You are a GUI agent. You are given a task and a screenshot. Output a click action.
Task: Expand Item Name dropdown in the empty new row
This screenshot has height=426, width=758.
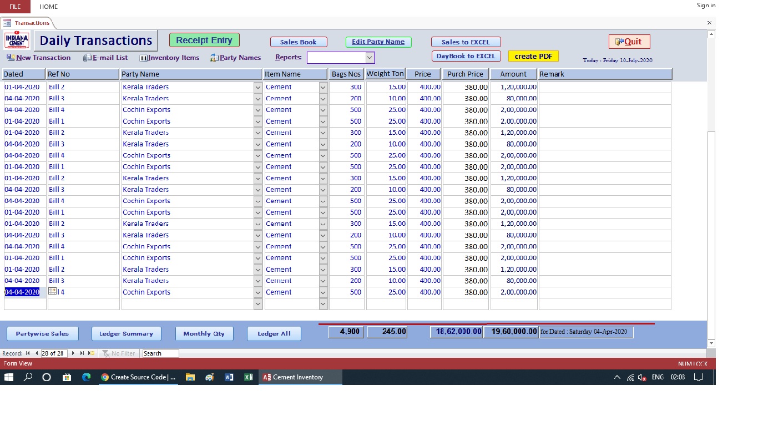[323, 304]
